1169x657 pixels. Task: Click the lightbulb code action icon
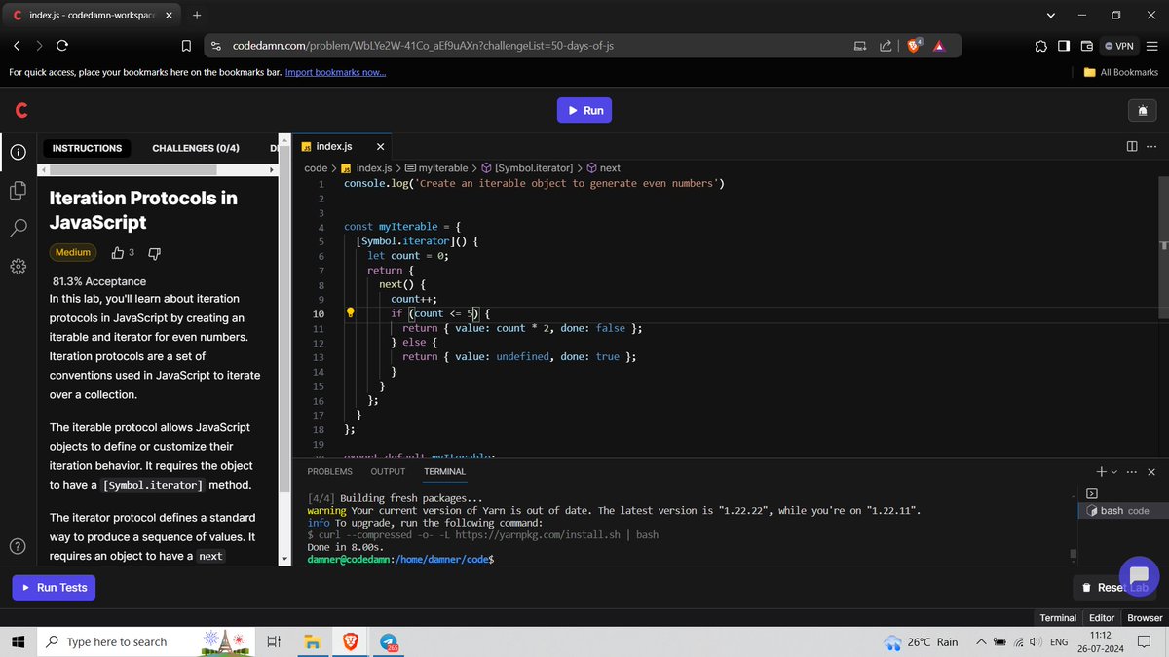coord(352,313)
